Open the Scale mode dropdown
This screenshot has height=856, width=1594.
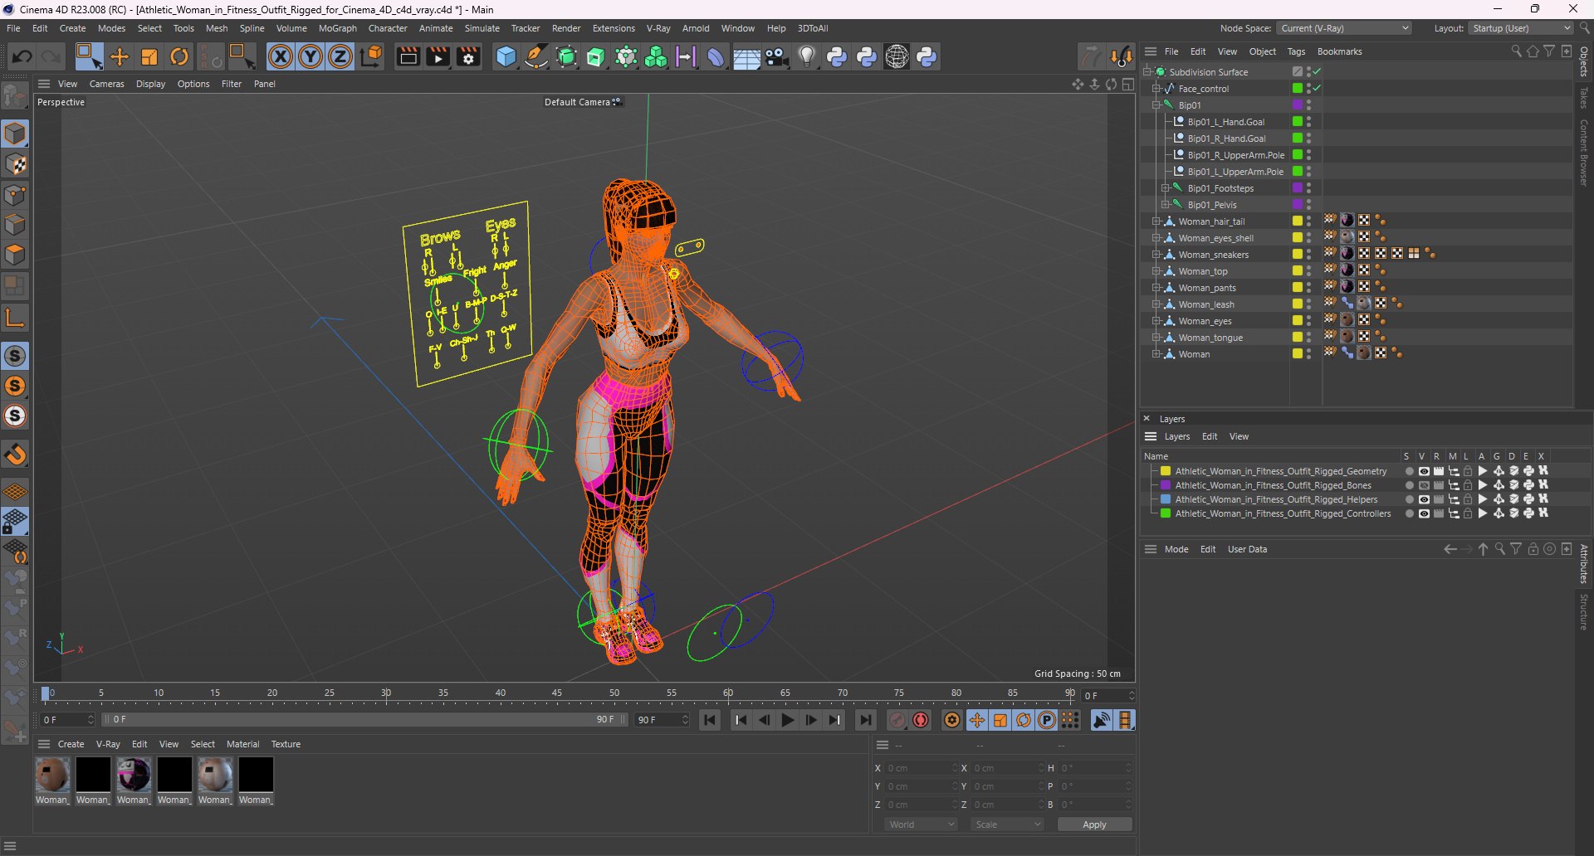tap(1007, 824)
